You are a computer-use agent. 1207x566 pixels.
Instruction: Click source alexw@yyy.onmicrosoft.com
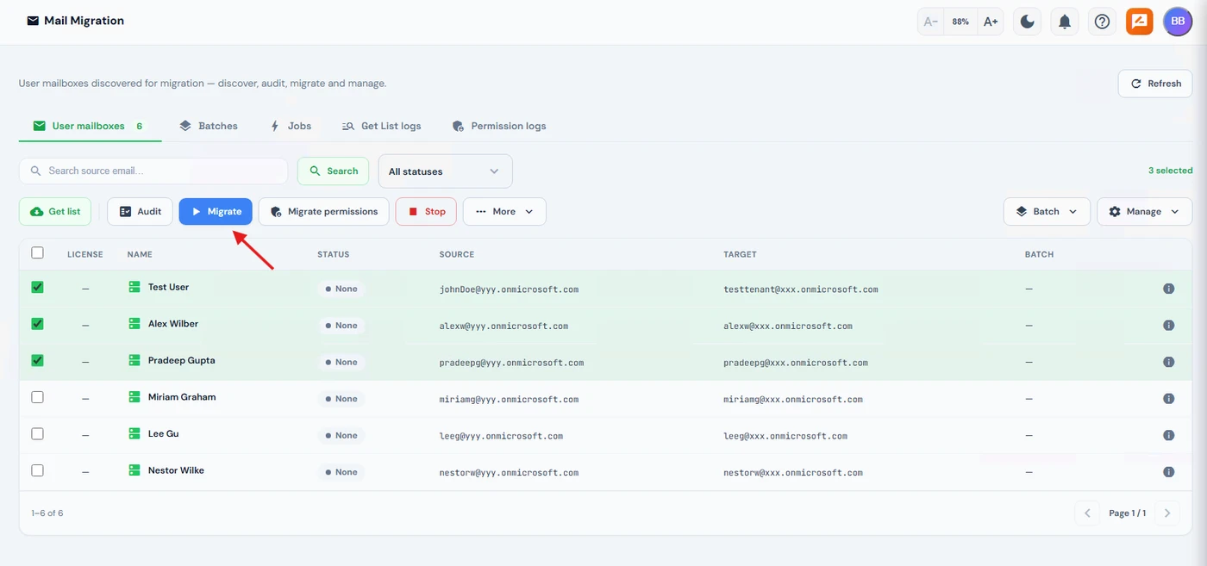pos(503,327)
